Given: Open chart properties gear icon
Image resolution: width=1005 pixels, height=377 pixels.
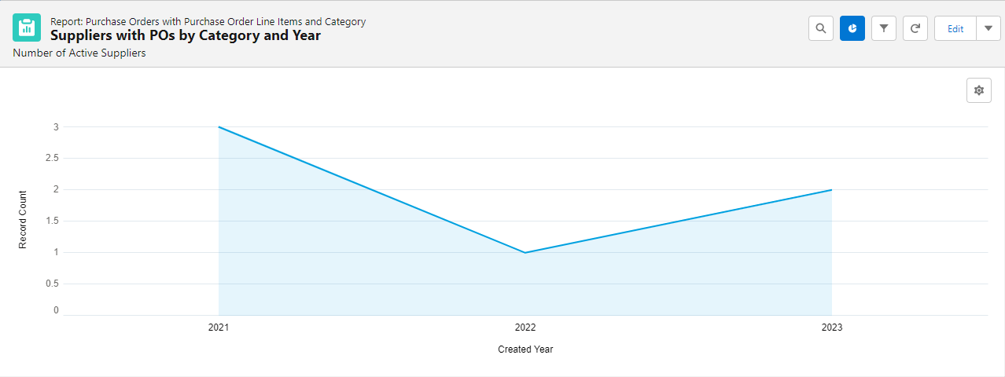Looking at the screenshot, I should (979, 90).
